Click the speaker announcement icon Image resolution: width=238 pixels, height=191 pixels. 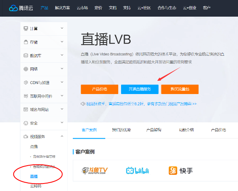[83, 104]
